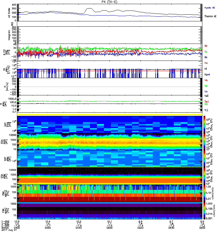The width and height of the screenshot is (219, 234).
Task: Select the Z-GSE row label
Action: tap(5, 226)
